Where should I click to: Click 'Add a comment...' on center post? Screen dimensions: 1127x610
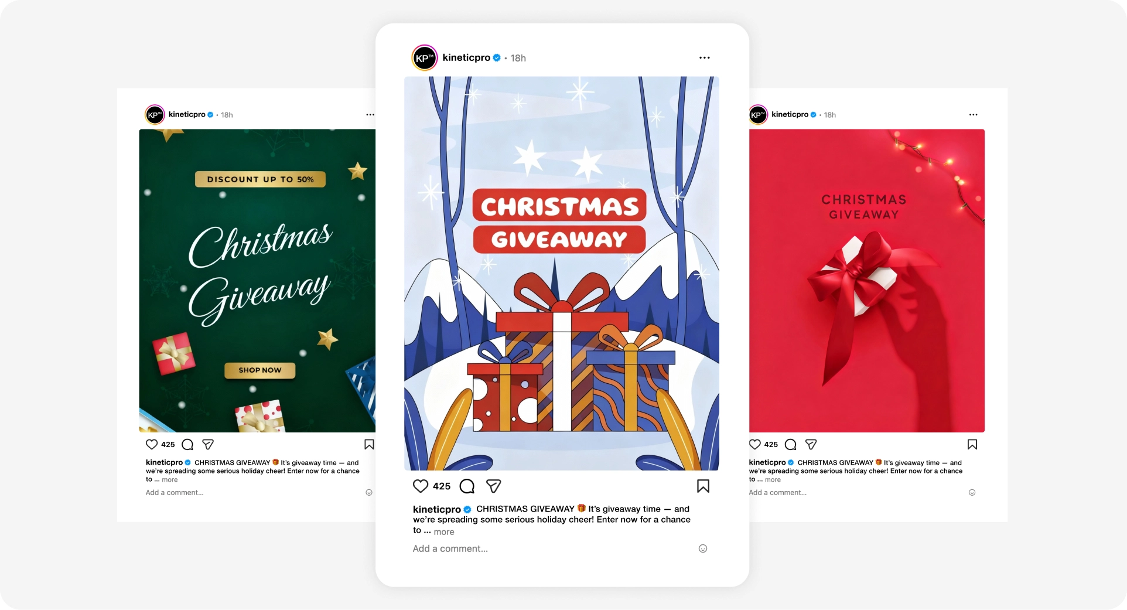pos(450,548)
